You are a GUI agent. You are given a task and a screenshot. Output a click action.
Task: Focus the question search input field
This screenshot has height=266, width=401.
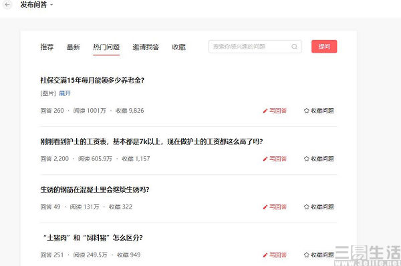(255, 47)
